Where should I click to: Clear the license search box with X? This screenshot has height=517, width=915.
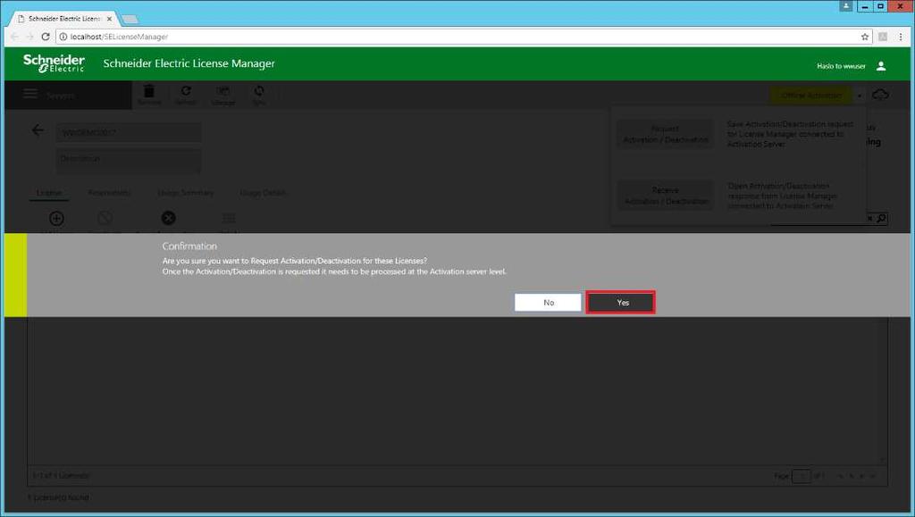(x=869, y=219)
